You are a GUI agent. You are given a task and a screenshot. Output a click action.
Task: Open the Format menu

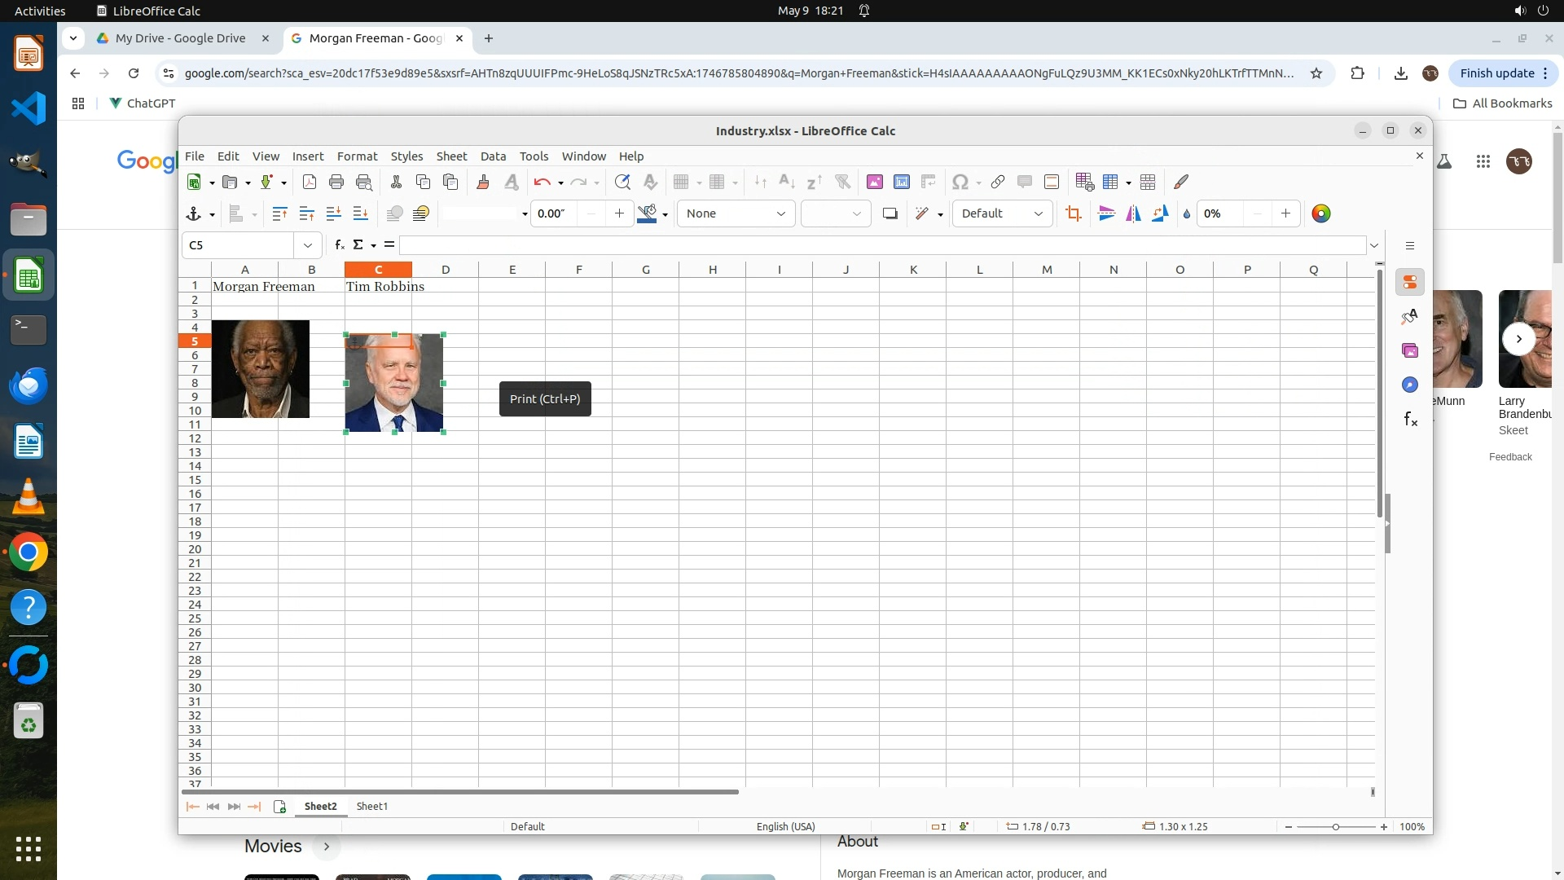pyautogui.click(x=357, y=156)
